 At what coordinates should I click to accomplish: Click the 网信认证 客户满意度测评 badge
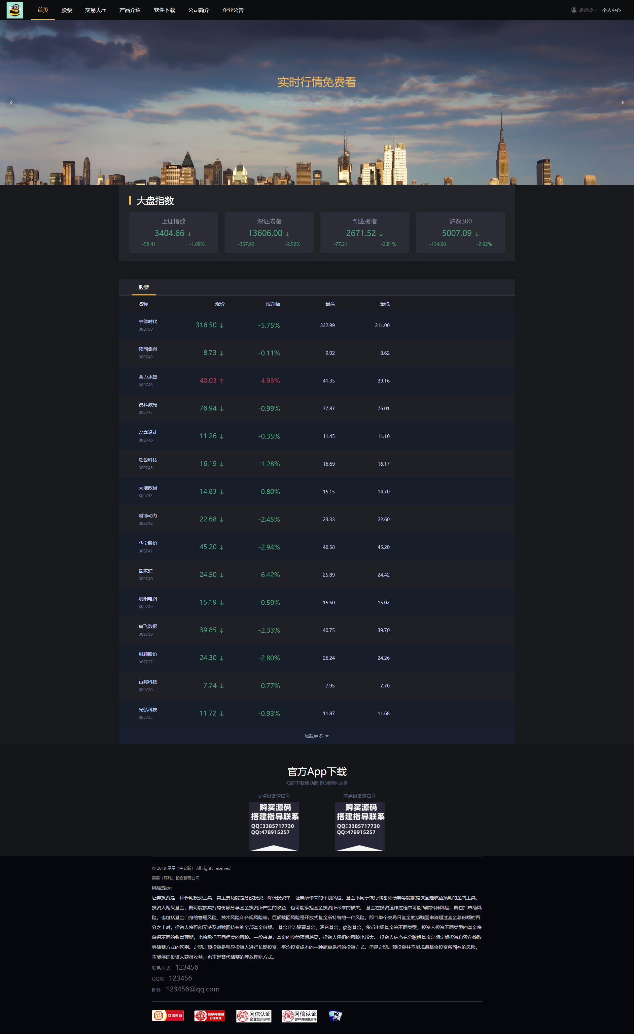click(299, 1016)
